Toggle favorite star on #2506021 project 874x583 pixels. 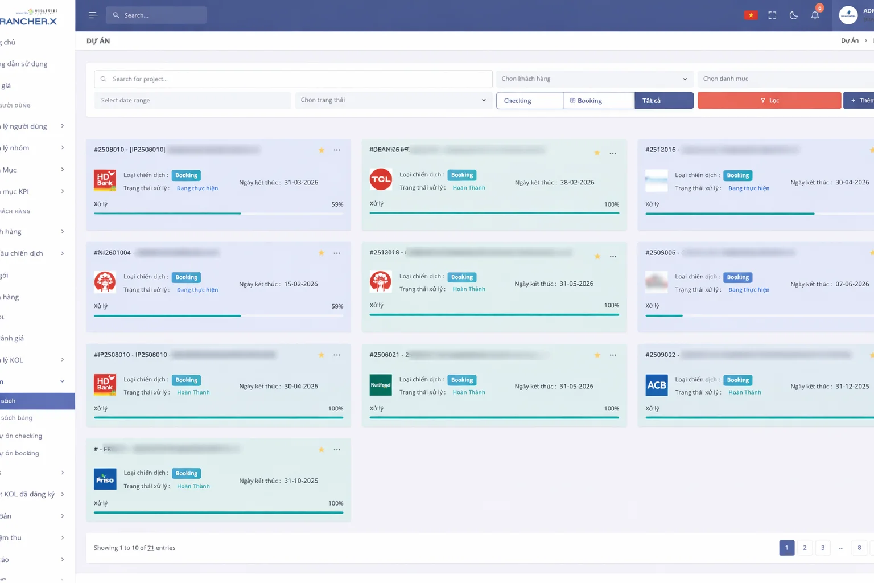point(597,355)
